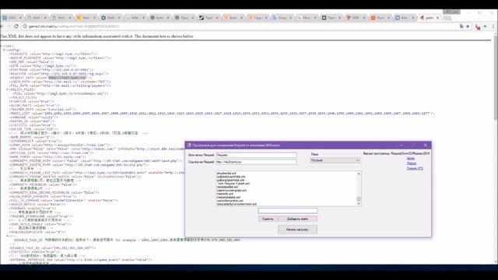
Task: Collapse the config node in XML tree
Action: click(4, 50)
